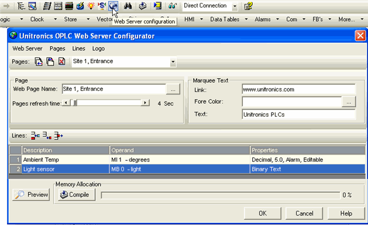The image size is (368, 225).
Task: Click the light bulb toolbar icon
Action: point(91,6)
